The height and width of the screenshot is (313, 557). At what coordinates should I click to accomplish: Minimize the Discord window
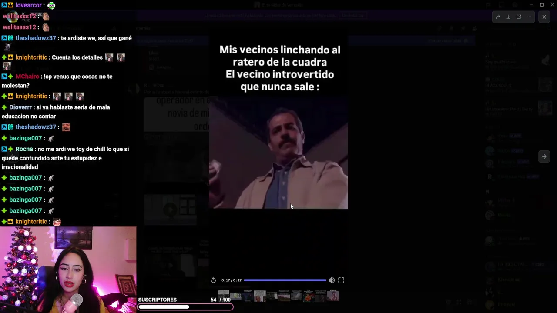(x=531, y=5)
